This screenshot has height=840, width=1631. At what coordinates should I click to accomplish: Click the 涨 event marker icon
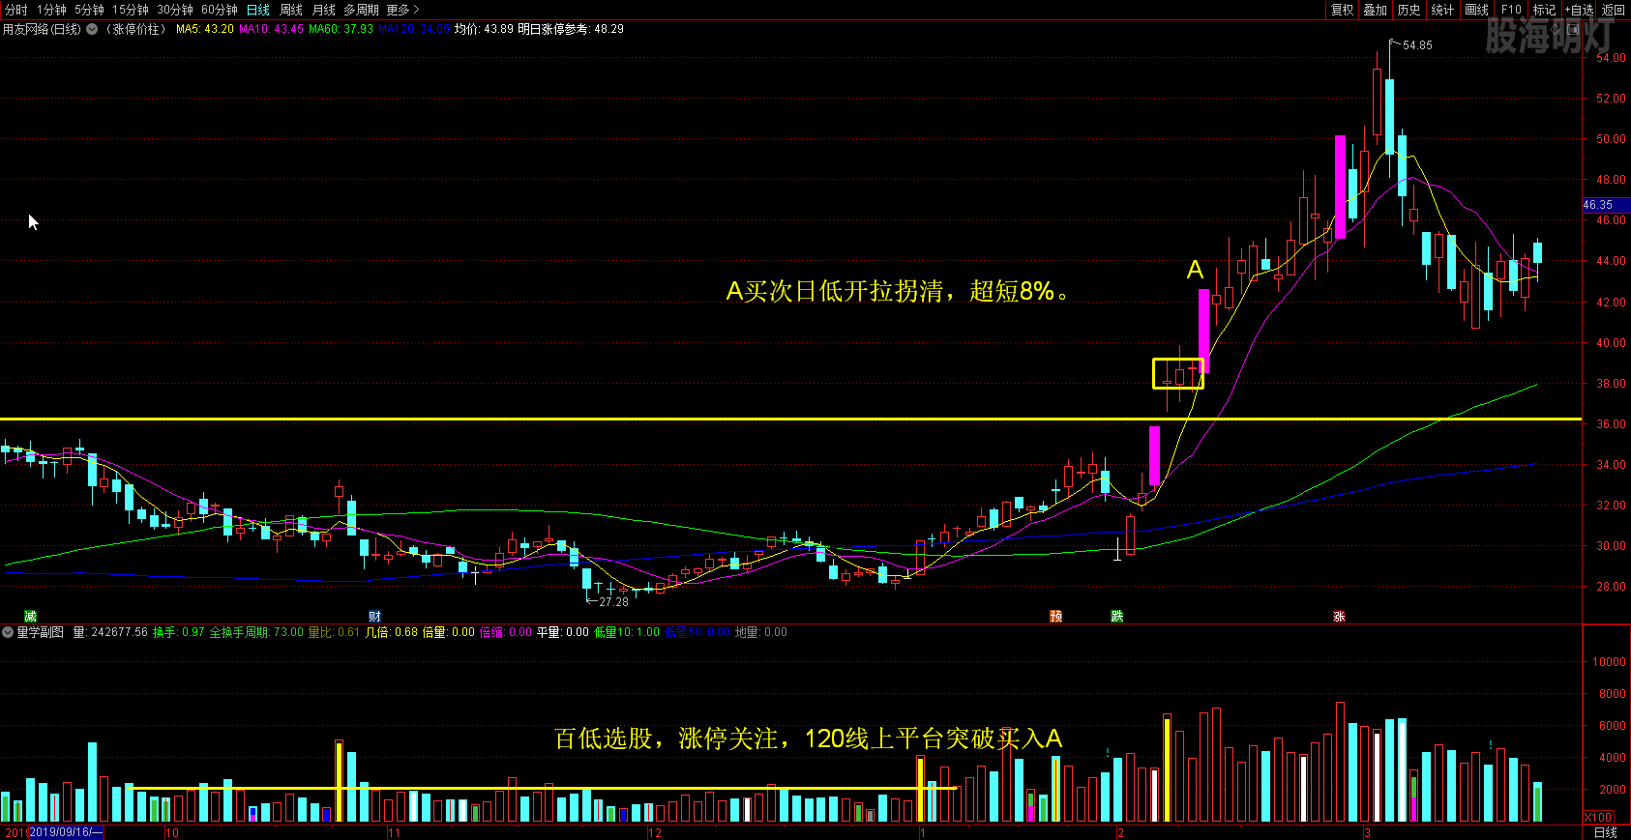coord(1339,616)
